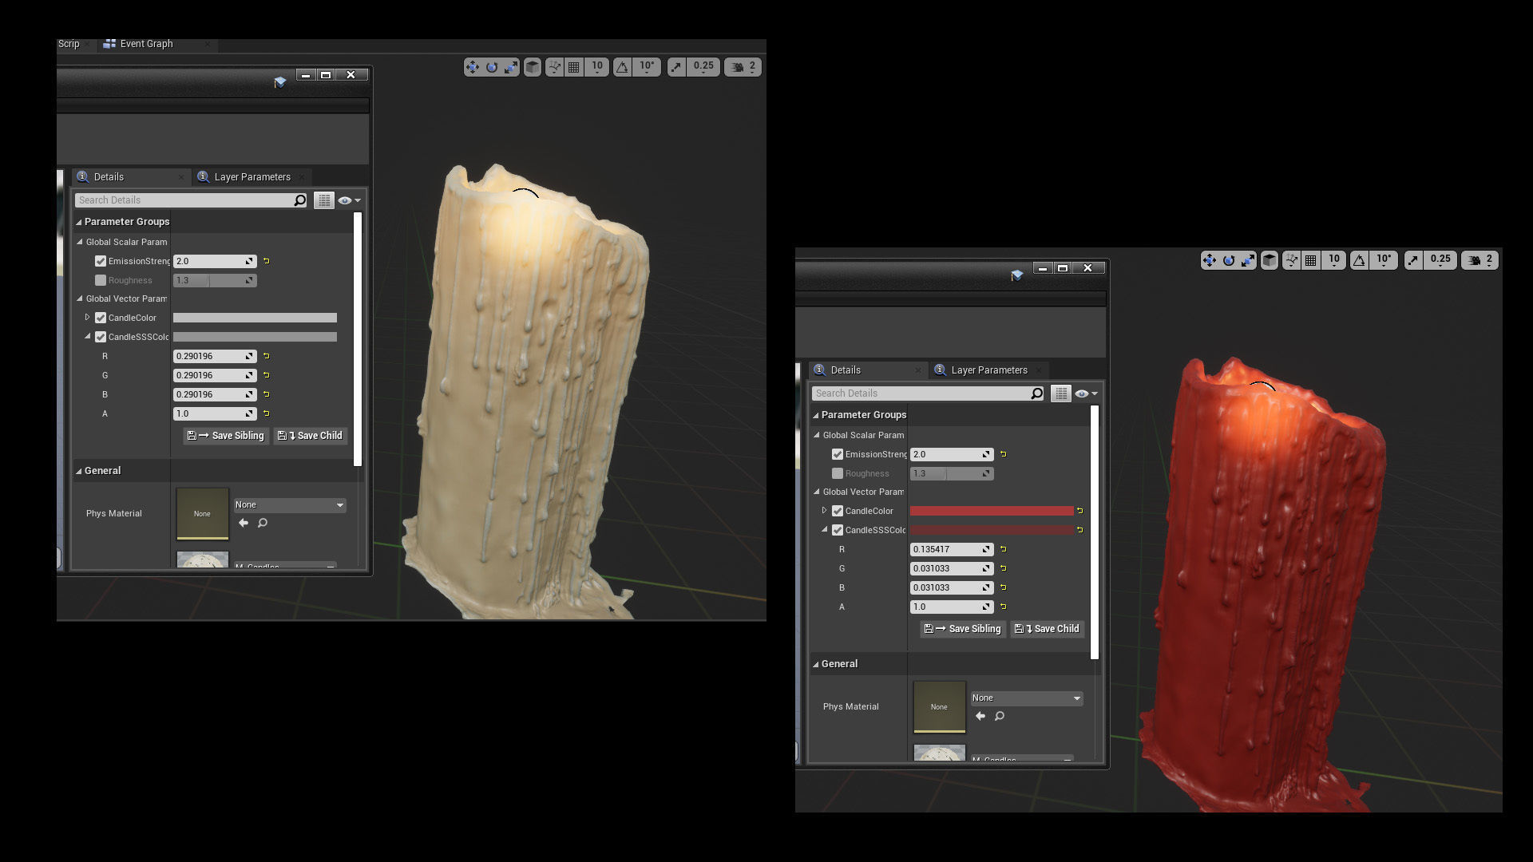
Task: Open Layer Parameters tab in red candle window
Action: pos(988,370)
